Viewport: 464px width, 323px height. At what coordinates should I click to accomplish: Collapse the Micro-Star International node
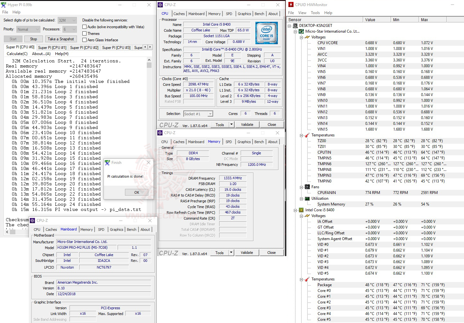pos(295,31)
